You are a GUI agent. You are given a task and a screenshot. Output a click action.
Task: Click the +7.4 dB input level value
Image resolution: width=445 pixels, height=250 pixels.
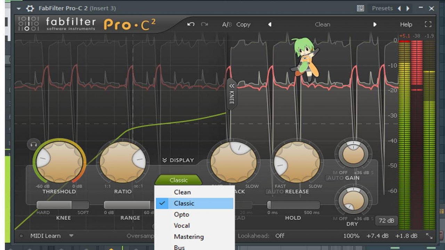[x=377, y=236]
